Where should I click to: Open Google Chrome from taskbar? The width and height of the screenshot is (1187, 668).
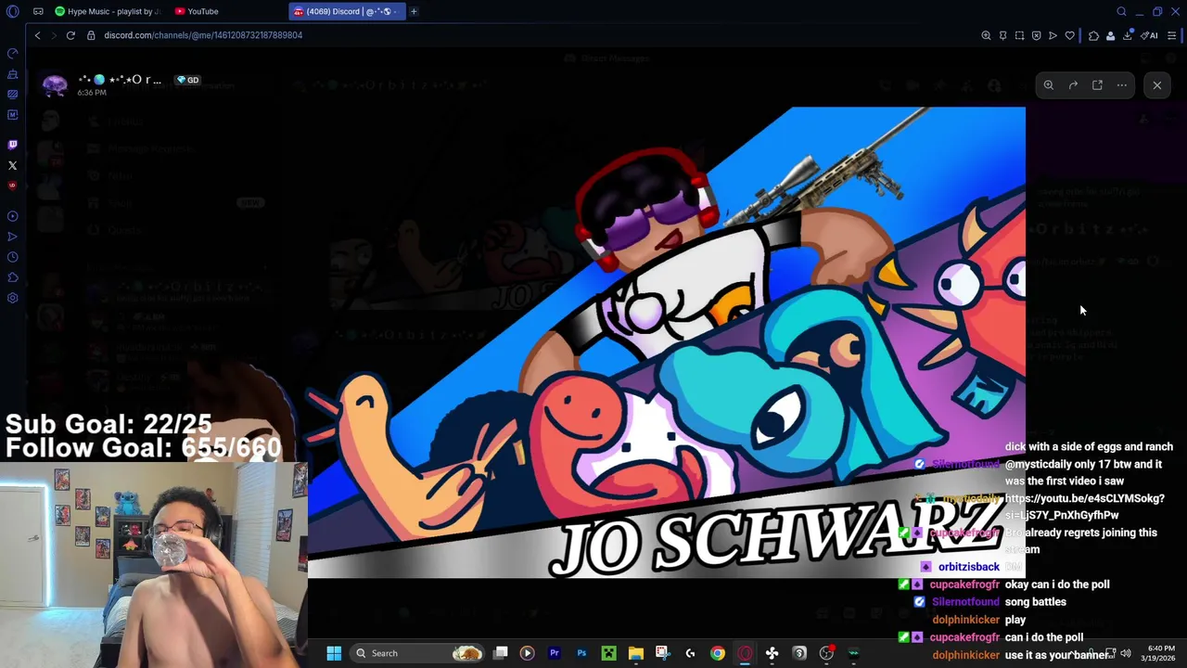click(718, 653)
